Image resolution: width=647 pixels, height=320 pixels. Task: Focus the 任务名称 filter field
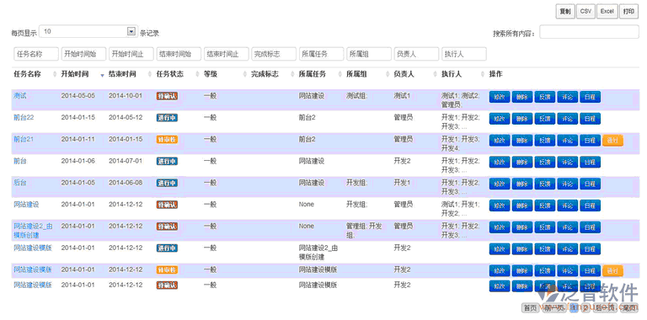[x=36, y=54]
